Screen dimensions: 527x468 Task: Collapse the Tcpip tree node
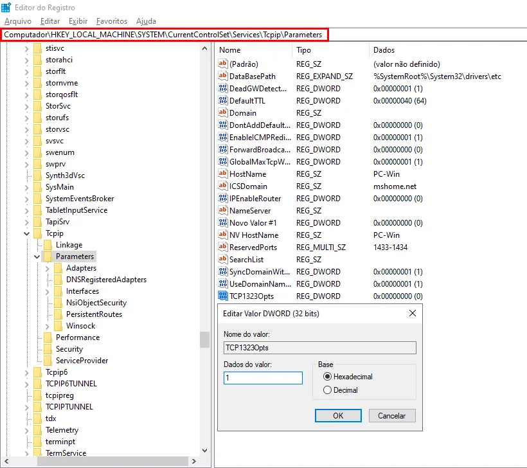pos(27,233)
